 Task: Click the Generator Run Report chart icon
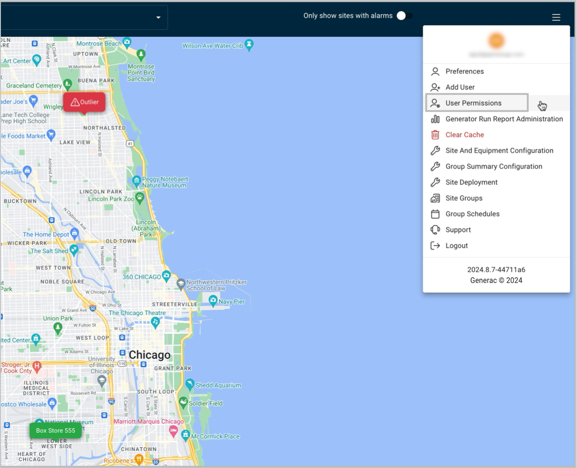pyautogui.click(x=435, y=119)
